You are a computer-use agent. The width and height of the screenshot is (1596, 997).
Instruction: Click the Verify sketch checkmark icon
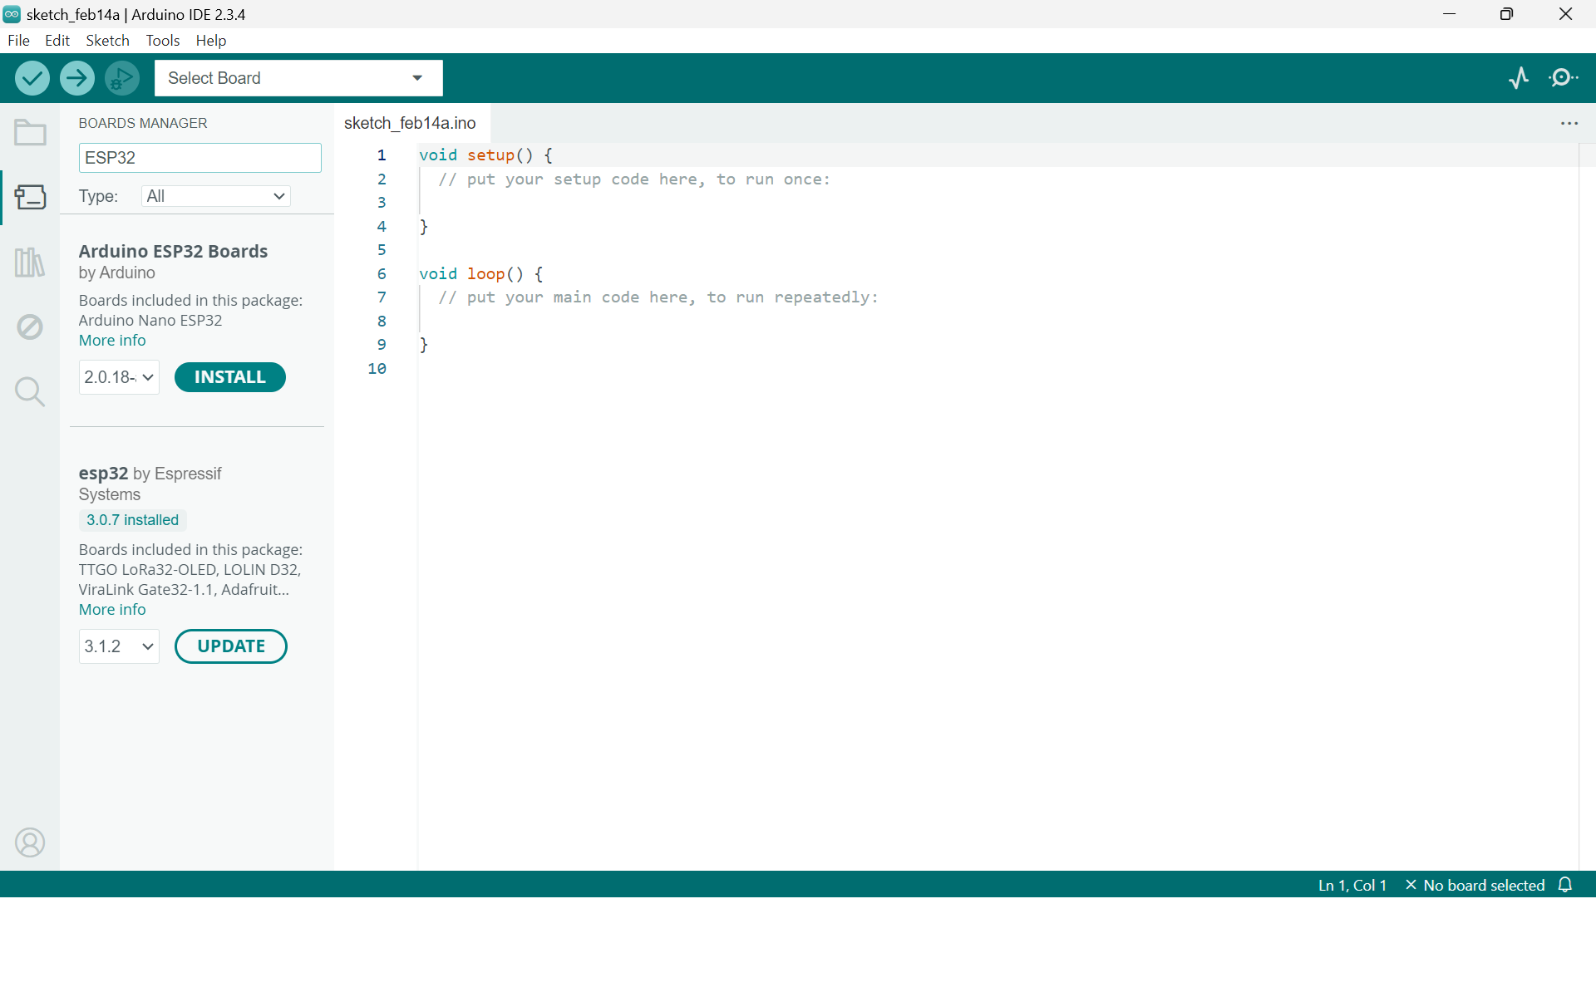click(32, 78)
